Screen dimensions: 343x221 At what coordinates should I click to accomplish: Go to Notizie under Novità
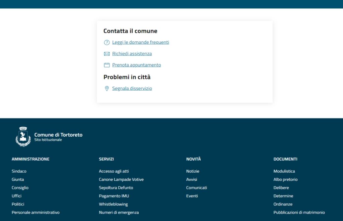[x=193, y=171]
